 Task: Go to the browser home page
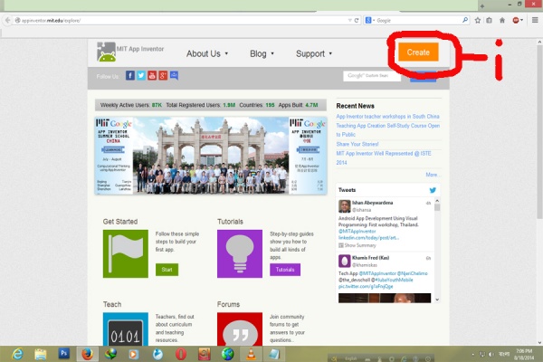pyautogui.click(x=502, y=21)
